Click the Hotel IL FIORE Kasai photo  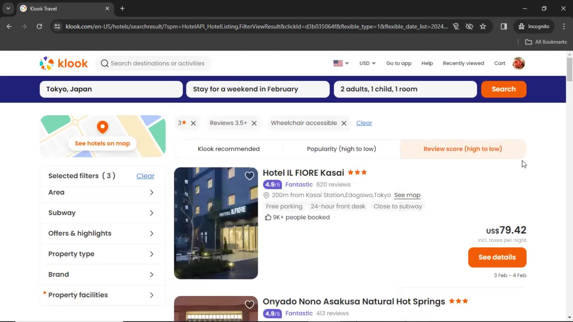(x=216, y=223)
